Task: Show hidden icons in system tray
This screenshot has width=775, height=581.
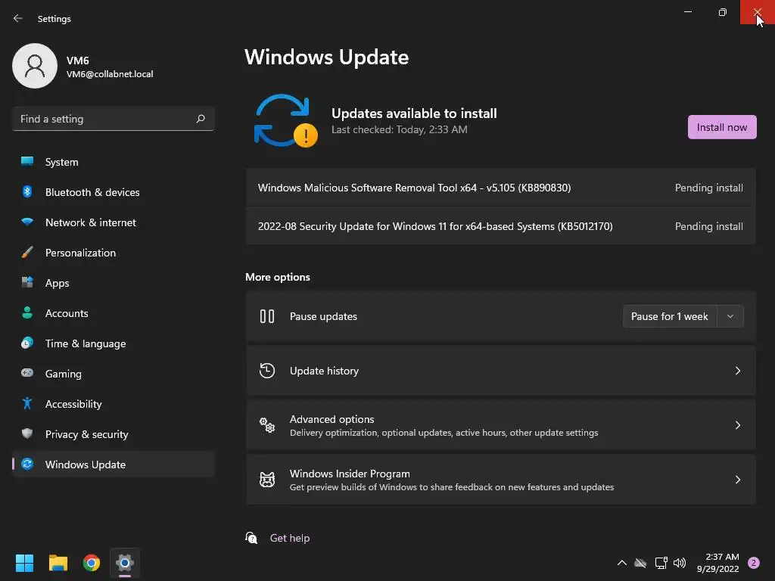Action: coord(622,563)
